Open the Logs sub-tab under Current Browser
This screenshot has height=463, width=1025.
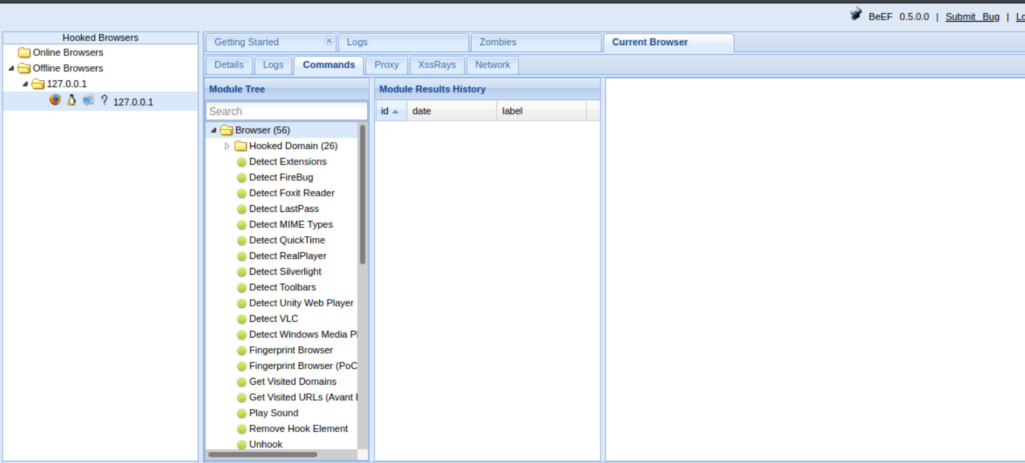tap(273, 65)
